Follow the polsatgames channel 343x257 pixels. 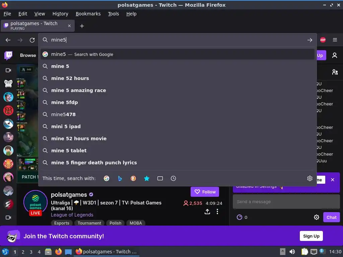[x=205, y=192]
